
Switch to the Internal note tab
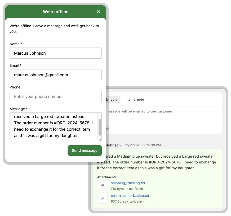[134, 100]
